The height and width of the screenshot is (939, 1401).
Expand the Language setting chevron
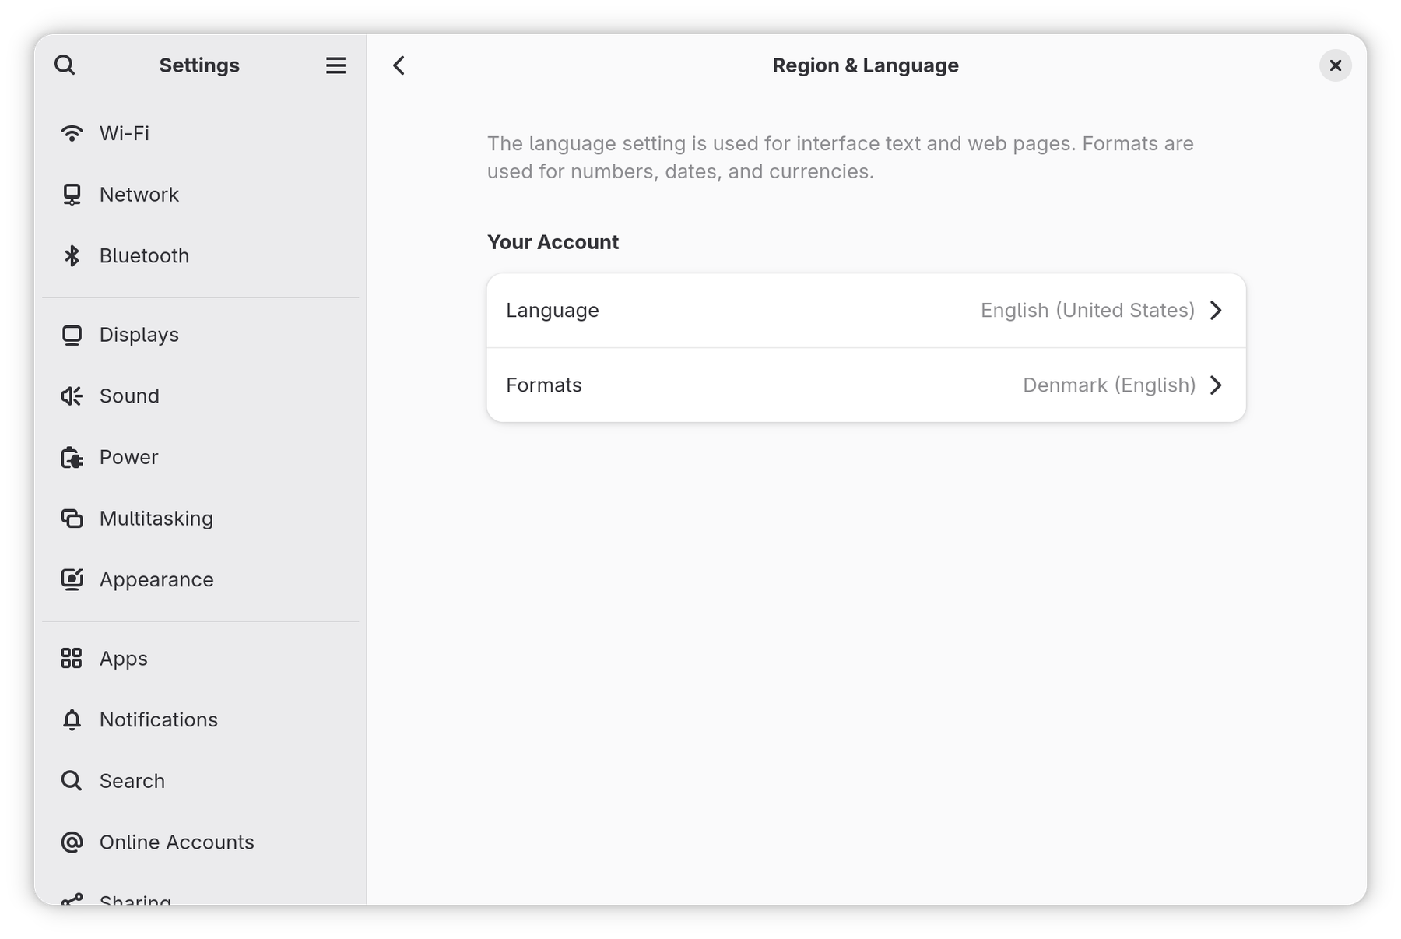(1216, 310)
